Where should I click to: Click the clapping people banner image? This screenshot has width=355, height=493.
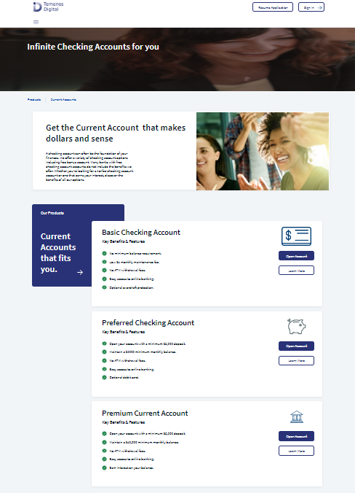pos(263,151)
